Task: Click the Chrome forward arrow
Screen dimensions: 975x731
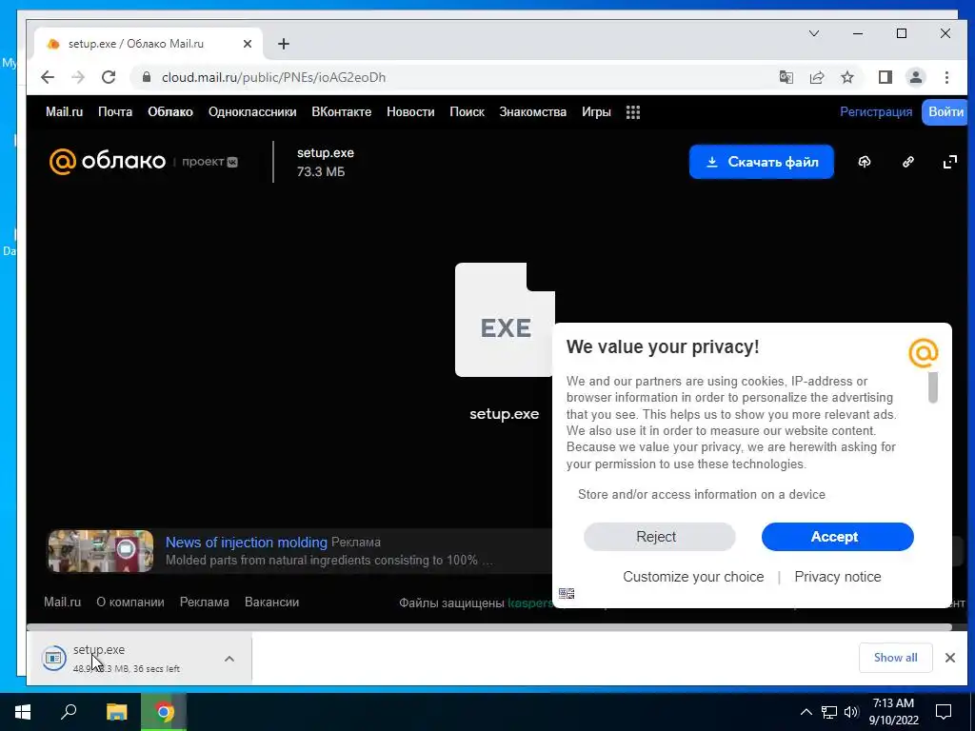Action: click(x=78, y=77)
